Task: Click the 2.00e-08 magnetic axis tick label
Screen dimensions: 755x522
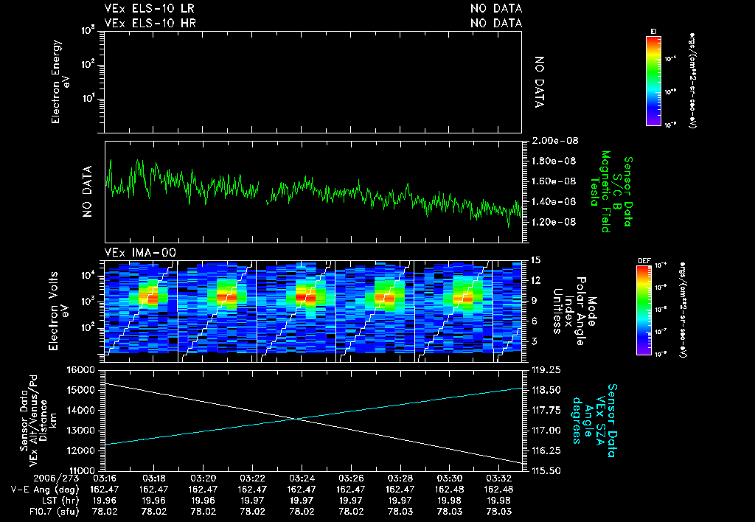Action: 554,141
